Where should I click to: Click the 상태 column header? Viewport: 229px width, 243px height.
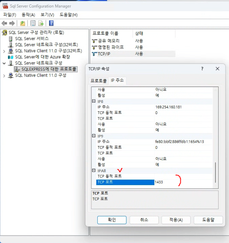[x=154, y=34]
